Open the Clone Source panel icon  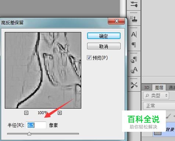coord(134,19)
